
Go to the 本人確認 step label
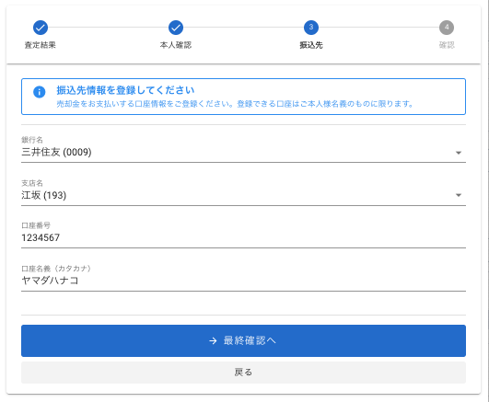[x=176, y=45]
